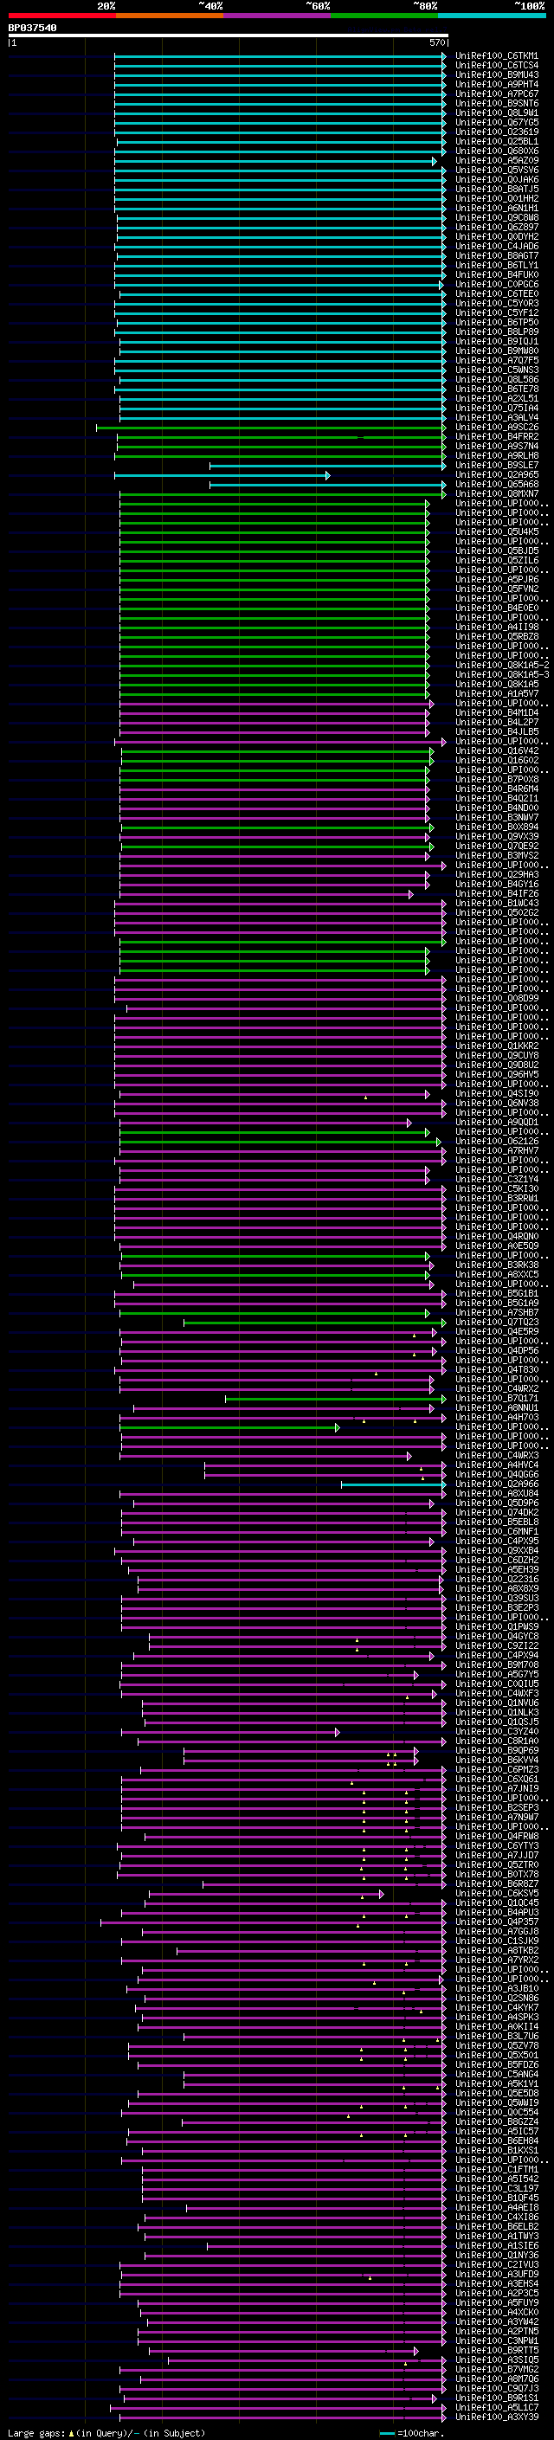Select the UniRef100_A5AZ09 hit label
The height and width of the screenshot is (2440, 554).
[497, 161]
